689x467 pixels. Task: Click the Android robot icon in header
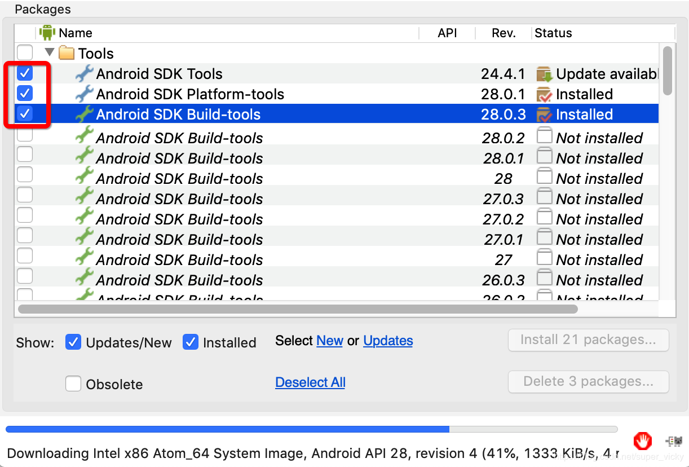(47, 33)
